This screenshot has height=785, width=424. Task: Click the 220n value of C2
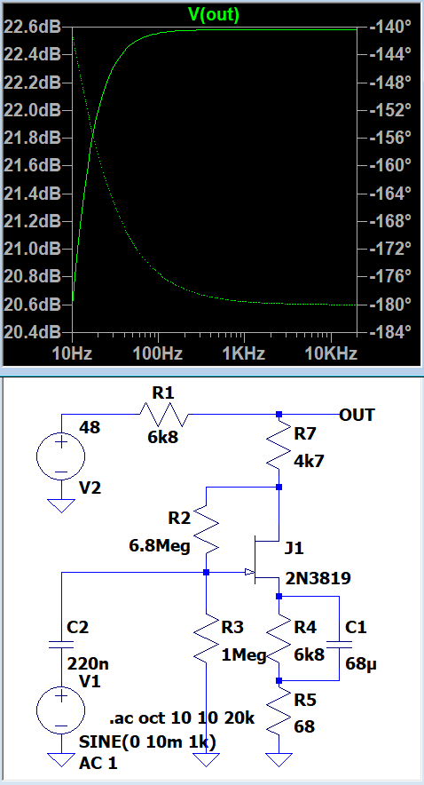pos(88,664)
